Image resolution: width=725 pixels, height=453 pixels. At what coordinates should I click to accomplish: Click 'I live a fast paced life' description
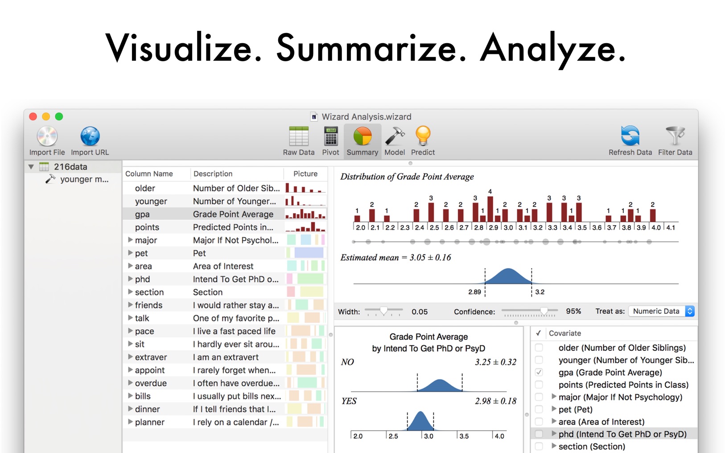[234, 331]
